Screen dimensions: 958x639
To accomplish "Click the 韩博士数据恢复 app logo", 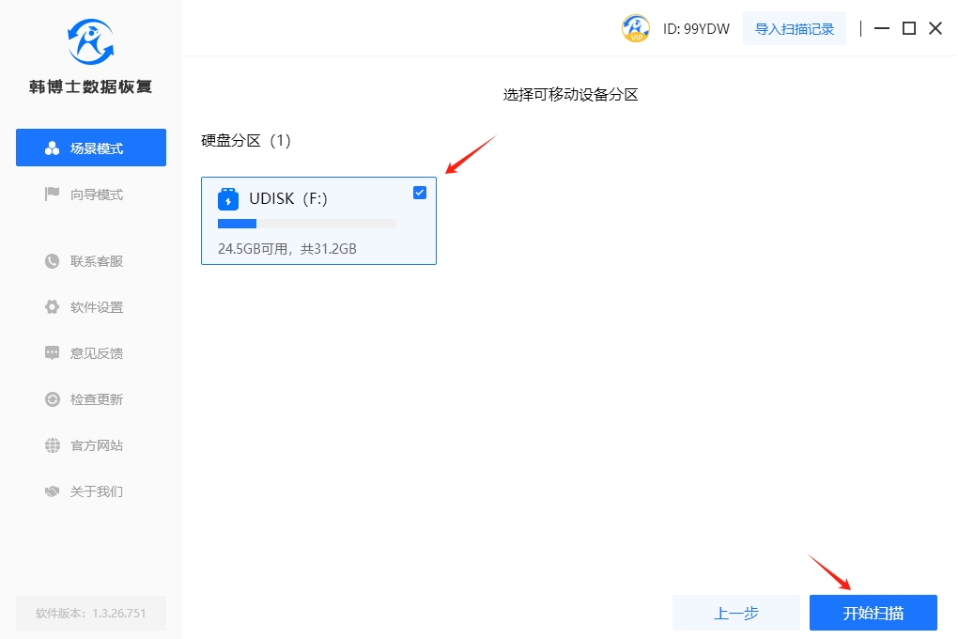I will (90, 41).
